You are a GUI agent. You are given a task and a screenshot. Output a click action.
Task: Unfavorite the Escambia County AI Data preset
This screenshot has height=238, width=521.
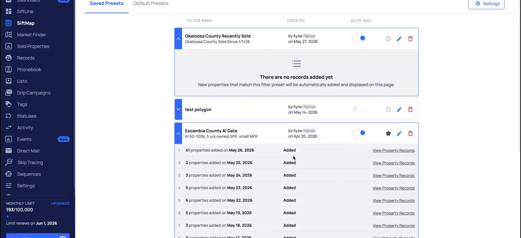(388, 133)
